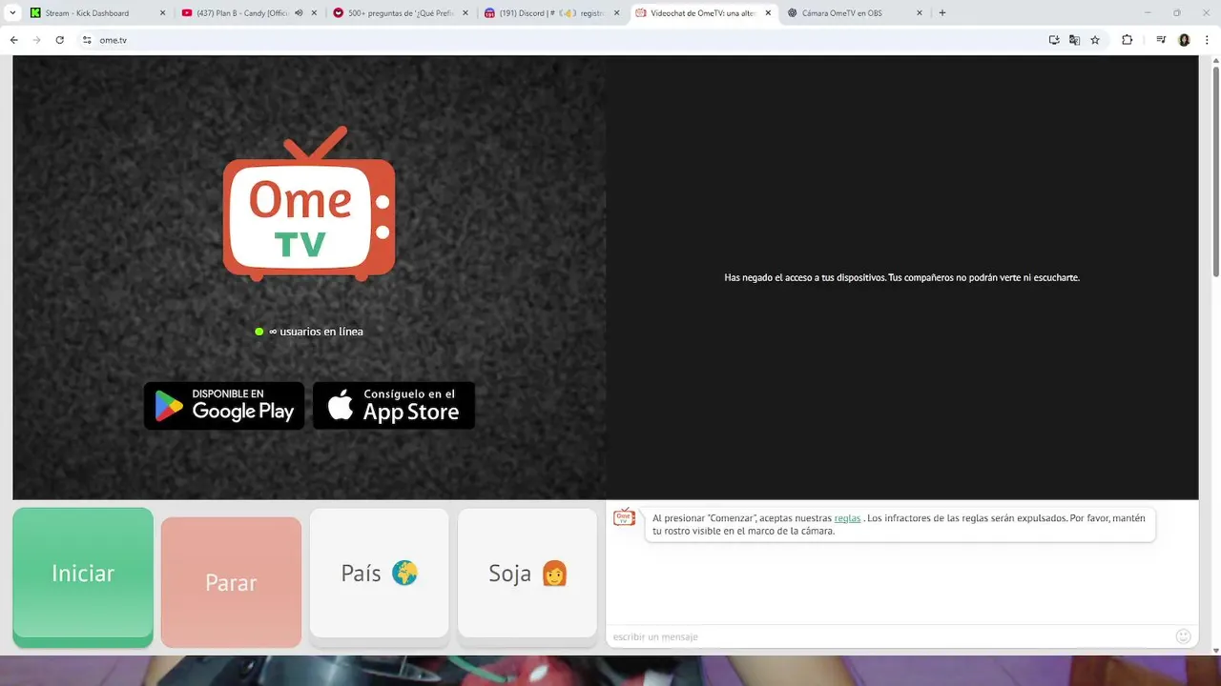Image resolution: width=1221 pixels, height=686 pixels.
Task: Click the install app icon in address bar
Action: 1054,40
